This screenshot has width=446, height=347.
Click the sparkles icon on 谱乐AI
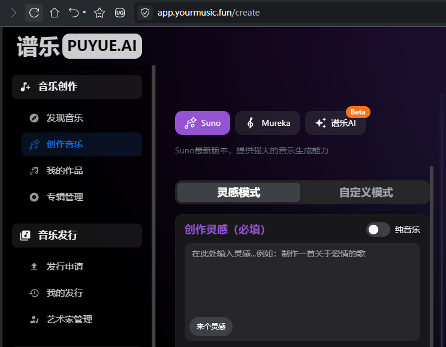[321, 123]
